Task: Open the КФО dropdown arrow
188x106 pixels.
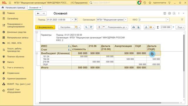Action: point(168,20)
